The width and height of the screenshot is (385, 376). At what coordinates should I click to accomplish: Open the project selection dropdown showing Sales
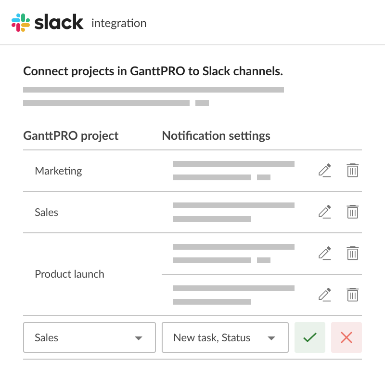pyautogui.click(x=89, y=337)
